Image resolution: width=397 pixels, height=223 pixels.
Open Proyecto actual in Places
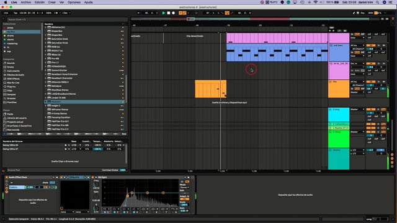(15, 122)
